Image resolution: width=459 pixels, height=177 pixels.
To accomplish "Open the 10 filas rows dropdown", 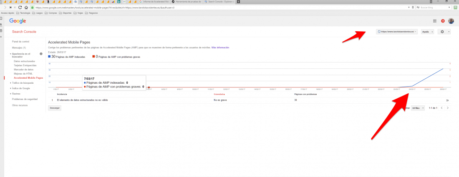I will point(418,108).
